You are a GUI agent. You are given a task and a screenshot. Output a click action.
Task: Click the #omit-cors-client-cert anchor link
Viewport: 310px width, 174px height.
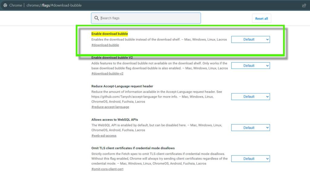click(107, 169)
